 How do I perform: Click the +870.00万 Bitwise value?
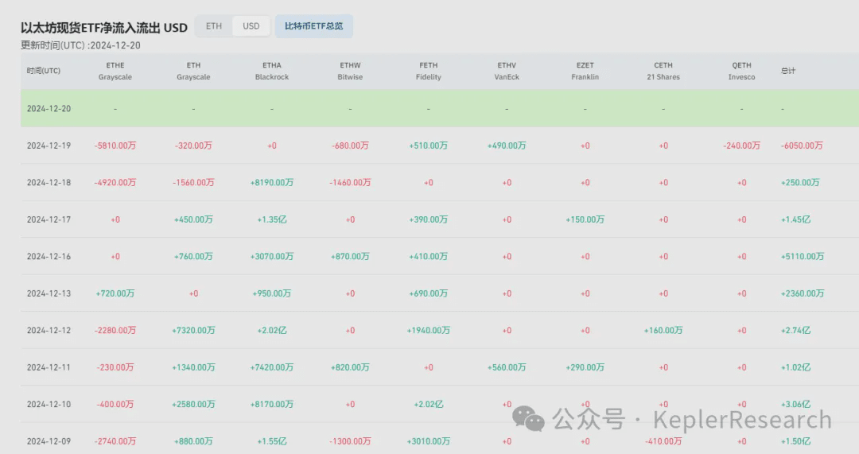coord(350,256)
